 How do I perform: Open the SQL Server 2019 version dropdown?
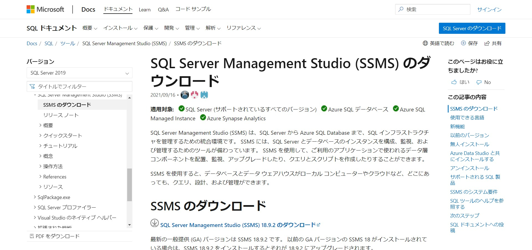coord(80,73)
